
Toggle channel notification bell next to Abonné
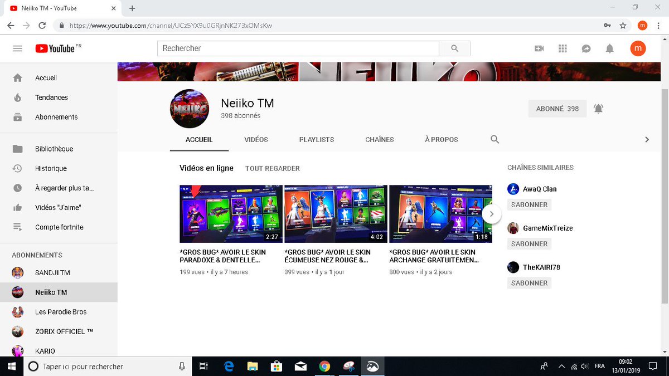(x=598, y=109)
